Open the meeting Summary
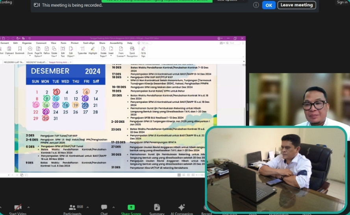The height and width of the screenshot is (215, 350). point(157,208)
